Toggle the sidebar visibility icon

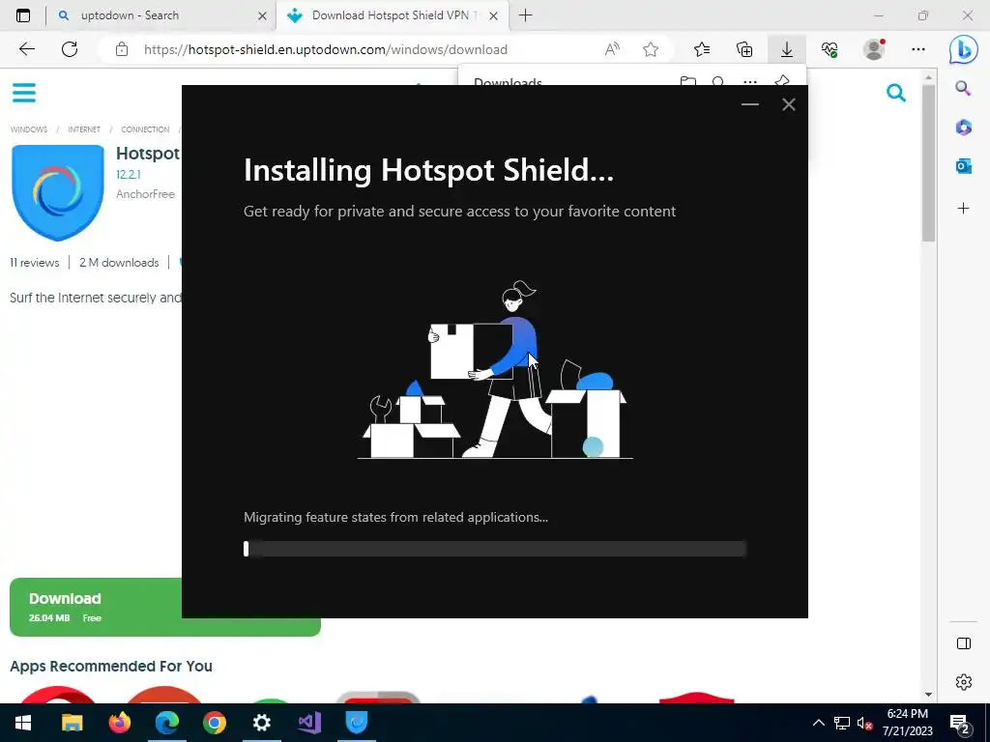tap(964, 643)
